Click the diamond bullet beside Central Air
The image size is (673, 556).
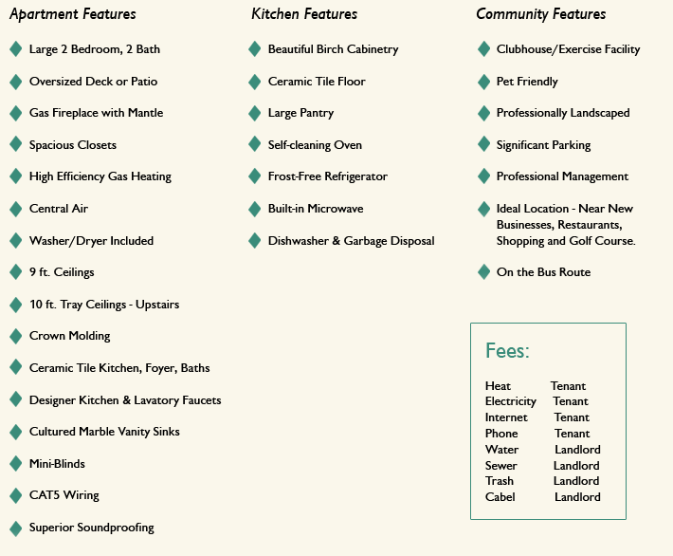click(x=16, y=209)
